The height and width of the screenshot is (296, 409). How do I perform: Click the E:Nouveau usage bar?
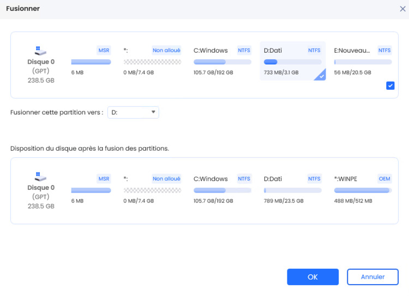coord(363,62)
